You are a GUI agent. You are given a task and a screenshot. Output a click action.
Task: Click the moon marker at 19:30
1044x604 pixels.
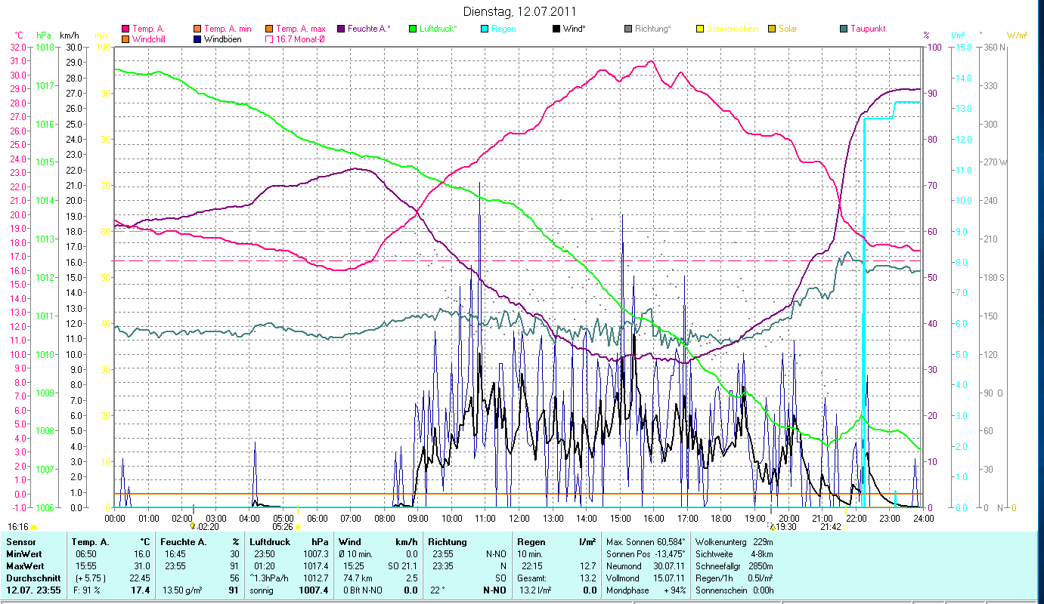coord(772,526)
